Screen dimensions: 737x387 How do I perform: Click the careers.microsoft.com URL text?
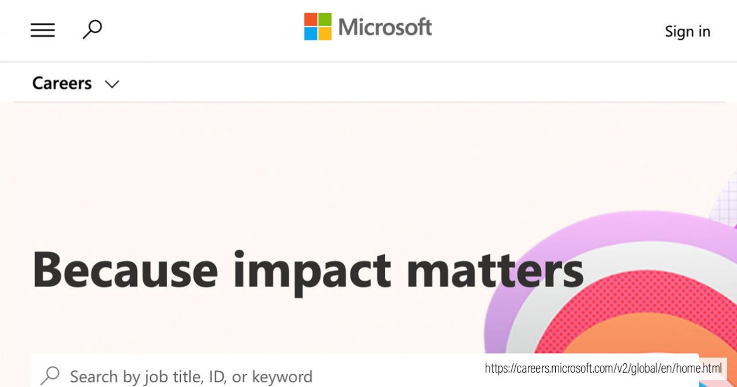(602, 368)
